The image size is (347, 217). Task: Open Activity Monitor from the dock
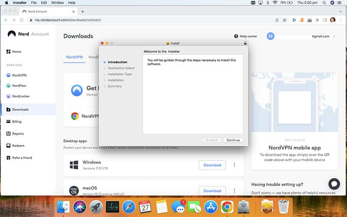112,207
